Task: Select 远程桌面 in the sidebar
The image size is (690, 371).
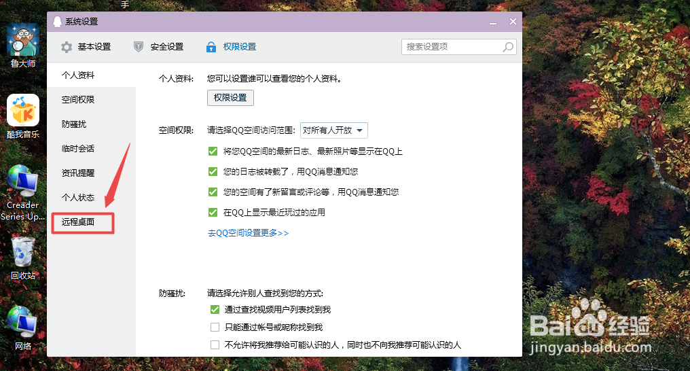Action: click(x=92, y=222)
